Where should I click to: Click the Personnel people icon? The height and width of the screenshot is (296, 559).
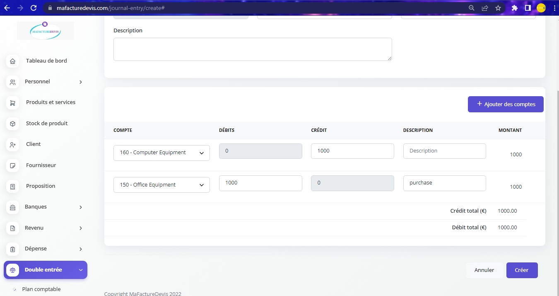(x=12, y=82)
